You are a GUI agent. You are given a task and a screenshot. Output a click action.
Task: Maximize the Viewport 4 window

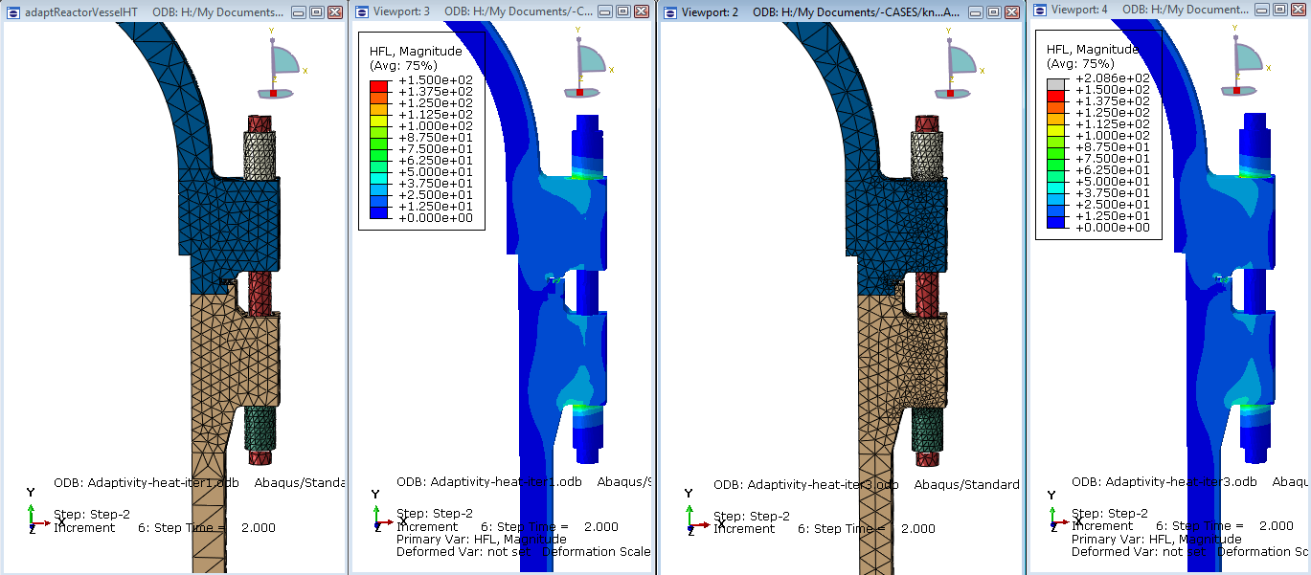pos(1281,12)
